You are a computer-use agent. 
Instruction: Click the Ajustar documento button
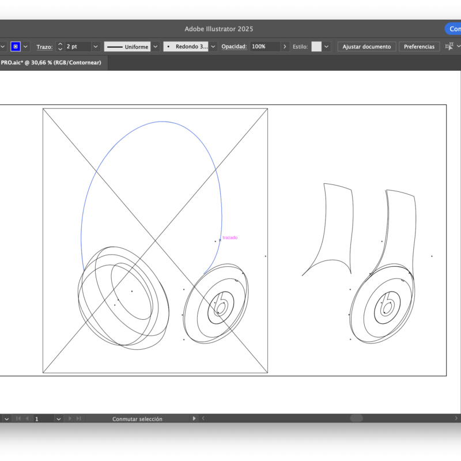coord(366,47)
